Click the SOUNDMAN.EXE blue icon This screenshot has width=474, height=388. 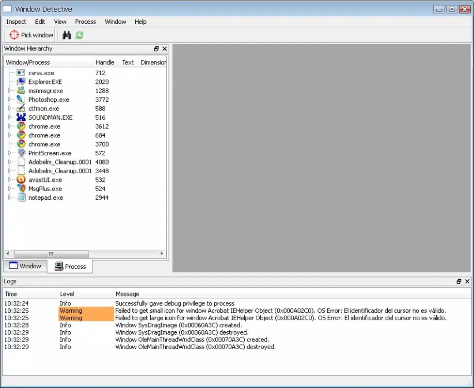point(21,117)
